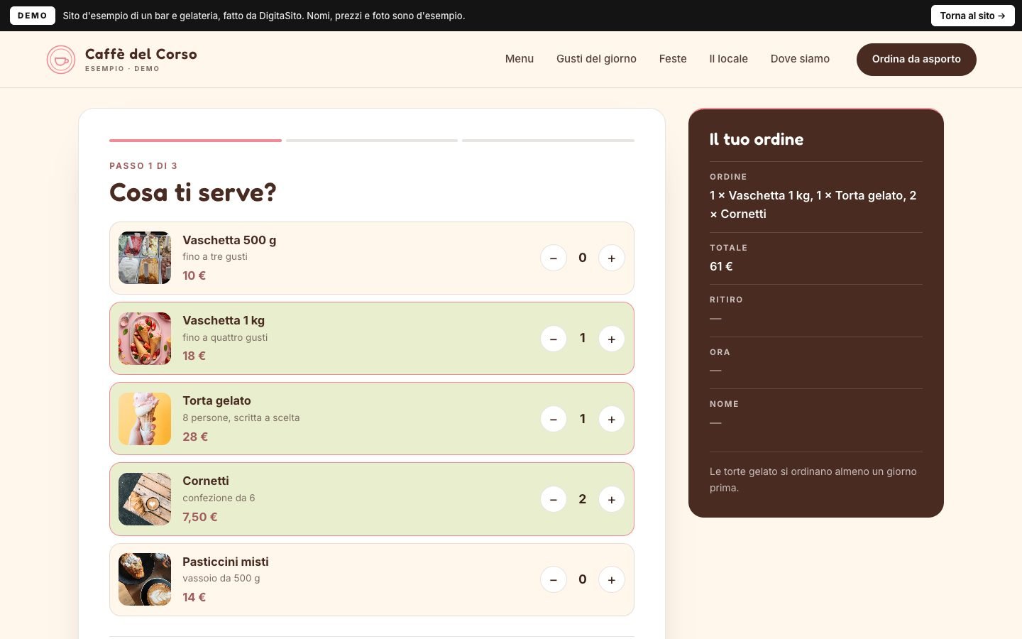Click Ordina da asporto button
The width and height of the screenshot is (1022, 639).
click(916, 60)
